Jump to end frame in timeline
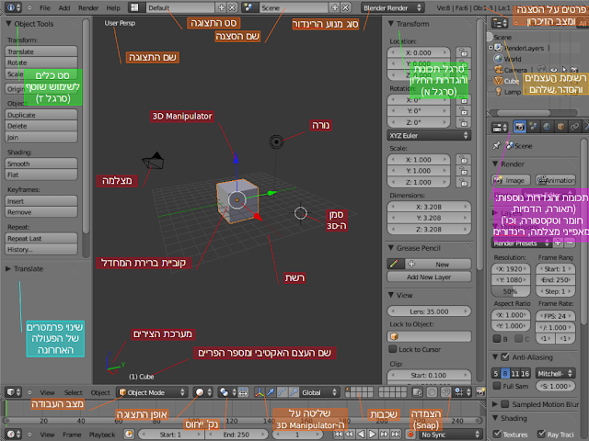The image size is (589, 441). tap(395, 435)
